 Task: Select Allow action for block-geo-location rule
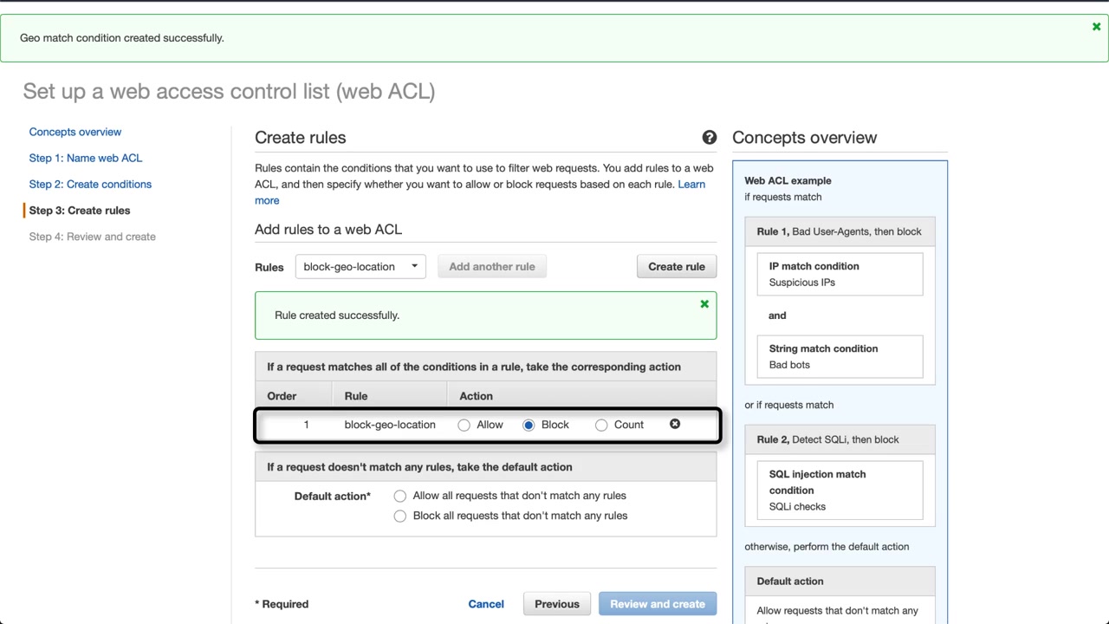pyautogui.click(x=464, y=425)
